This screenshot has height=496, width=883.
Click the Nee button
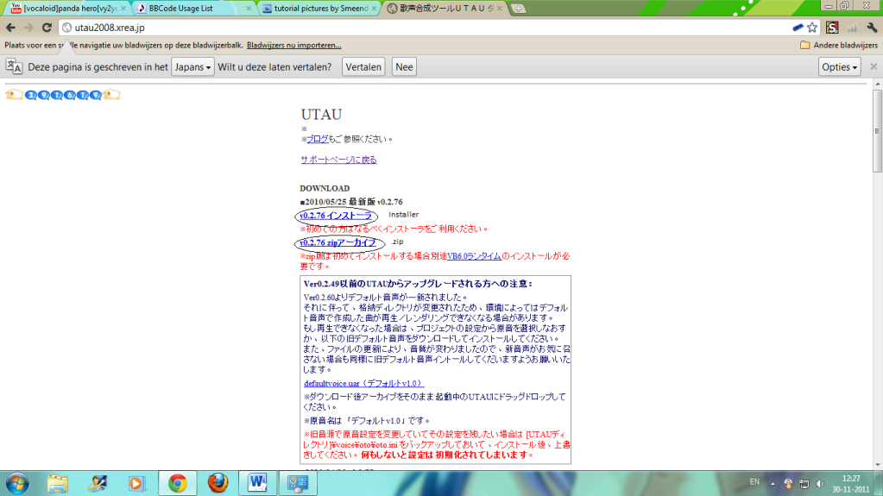(x=404, y=67)
